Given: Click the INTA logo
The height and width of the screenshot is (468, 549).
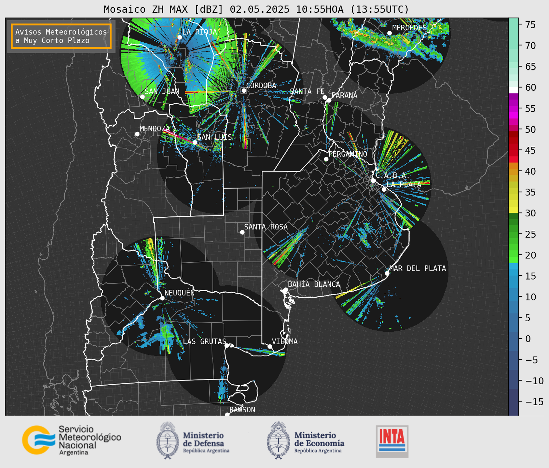Looking at the screenshot, I should [392, 441].
